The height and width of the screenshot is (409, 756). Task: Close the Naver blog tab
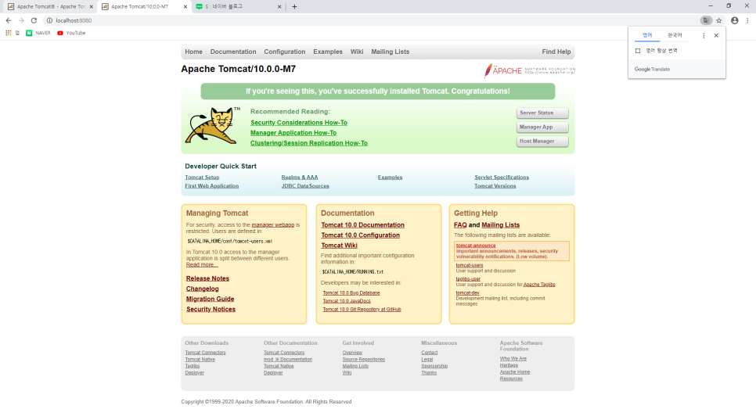click(x=279, y=7)
